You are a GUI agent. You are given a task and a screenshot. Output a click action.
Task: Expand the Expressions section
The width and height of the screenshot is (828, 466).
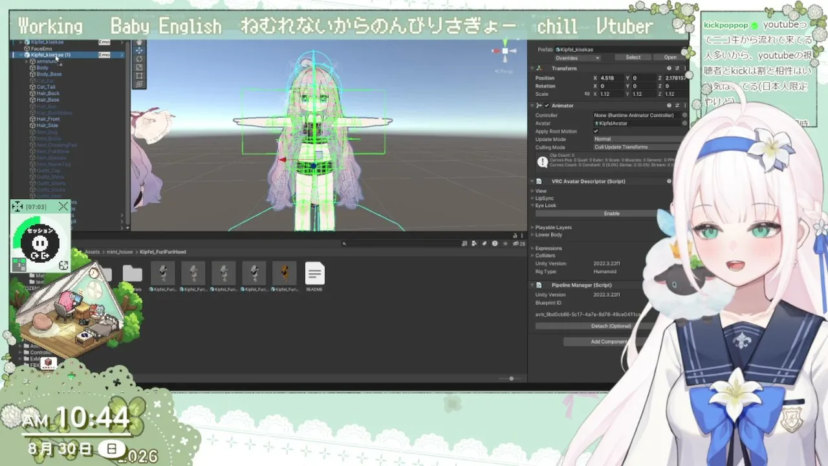pyautogui.click(x=532, y=248)
